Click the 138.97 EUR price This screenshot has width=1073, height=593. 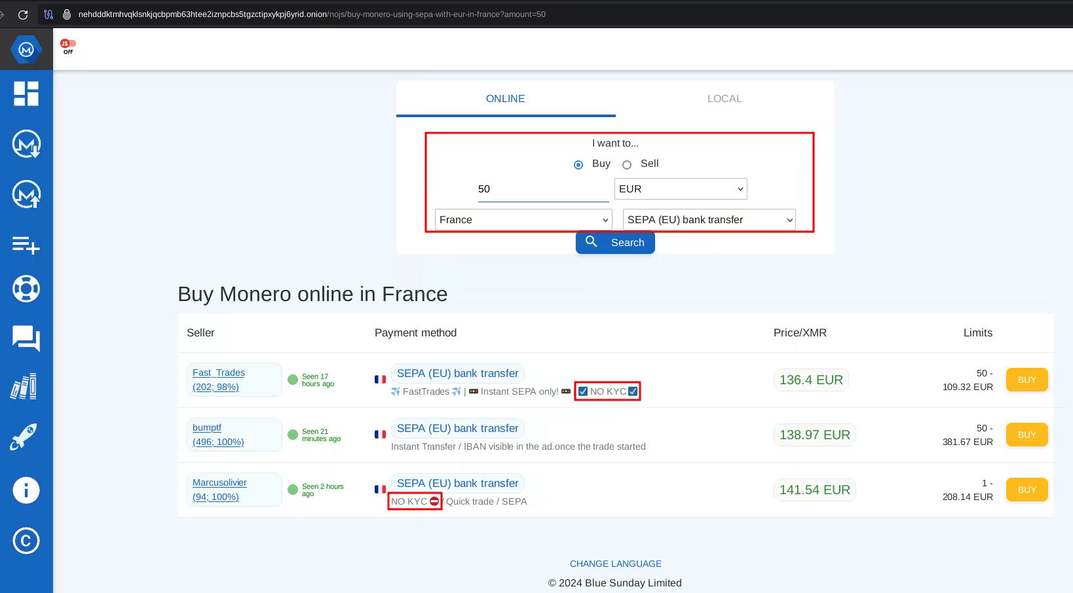point(815,435)
